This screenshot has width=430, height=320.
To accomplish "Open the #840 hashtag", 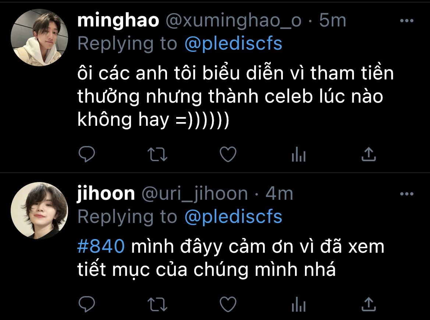I will point(101,246).
